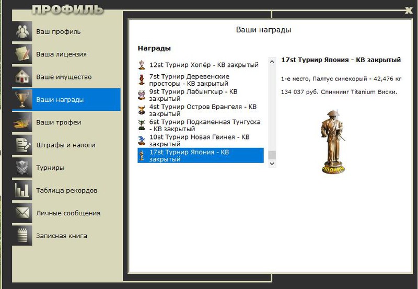Open Личные сообщения
The height and width of the screenshot is (289, 418).
point(66,213)
